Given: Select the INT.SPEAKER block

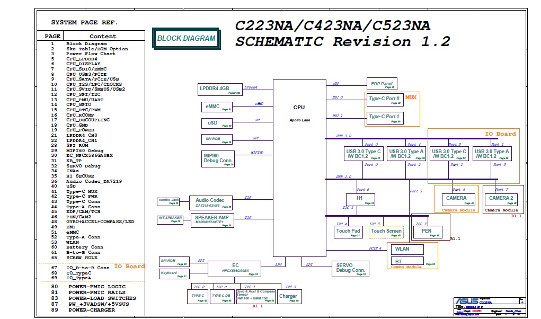Looking at the screenshot, I should [170, 220].
